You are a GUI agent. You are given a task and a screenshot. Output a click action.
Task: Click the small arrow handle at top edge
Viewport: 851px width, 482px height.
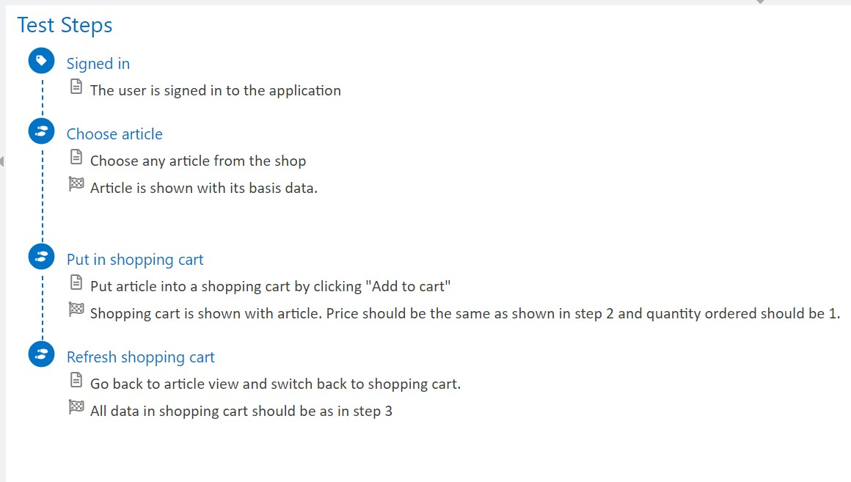coord(761,1)
